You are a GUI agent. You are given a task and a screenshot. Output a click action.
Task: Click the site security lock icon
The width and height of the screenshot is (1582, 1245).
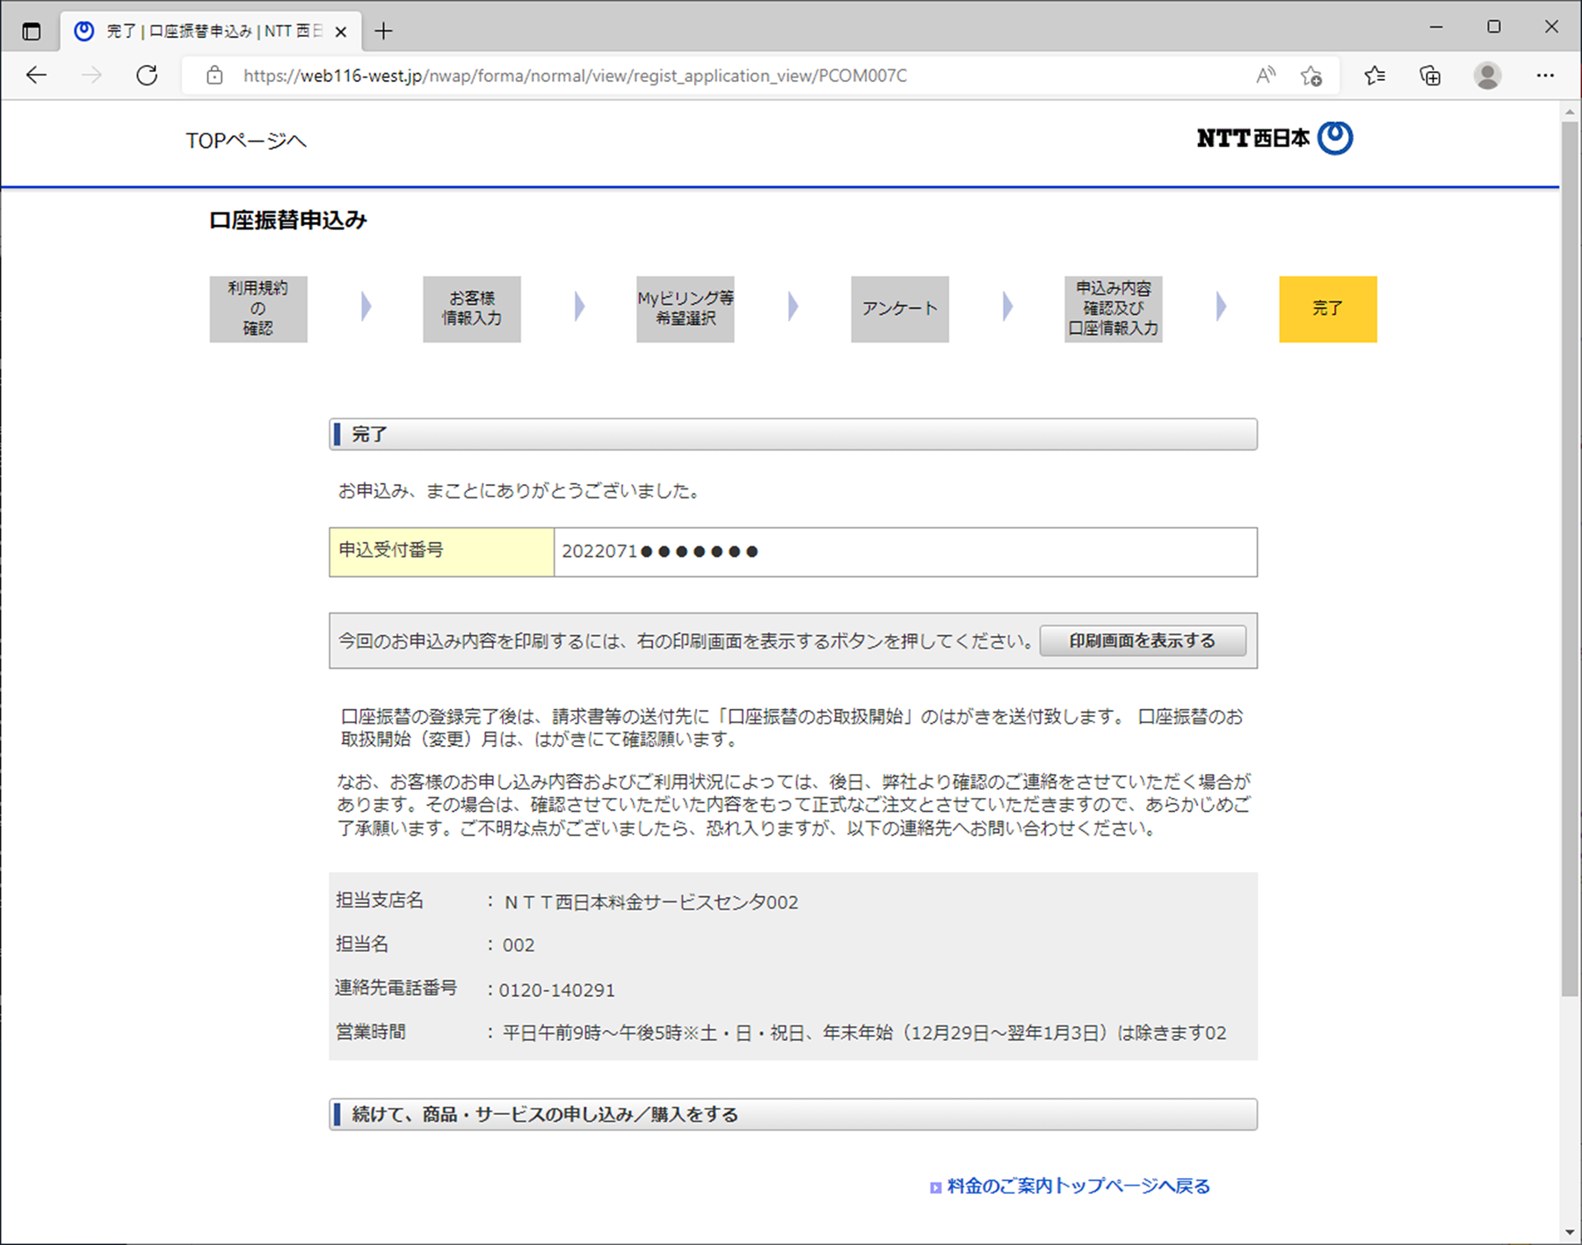point(214,76)
